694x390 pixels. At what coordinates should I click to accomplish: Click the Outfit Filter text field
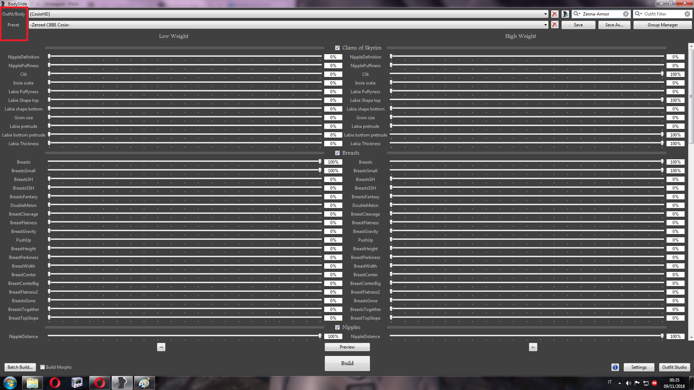pos(663,14)
